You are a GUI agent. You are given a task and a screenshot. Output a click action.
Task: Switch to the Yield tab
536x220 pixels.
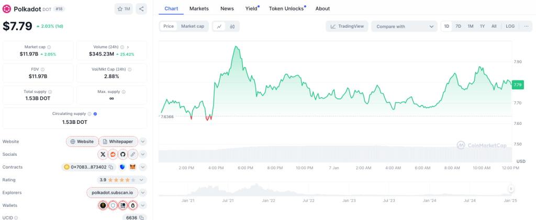point(252,8)
